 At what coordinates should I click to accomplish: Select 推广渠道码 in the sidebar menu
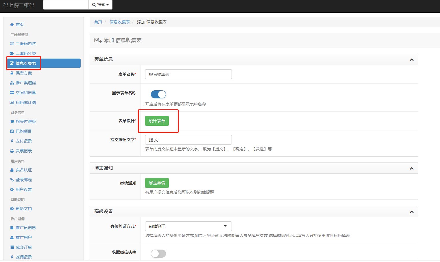[x=26, y=83]
